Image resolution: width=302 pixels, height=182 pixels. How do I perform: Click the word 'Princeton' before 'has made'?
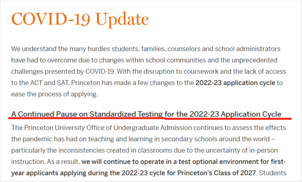86,83
